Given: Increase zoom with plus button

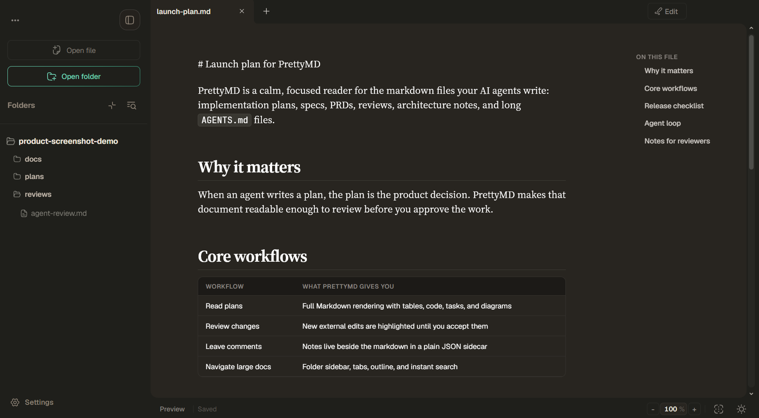Looking at the screenshot, I should click(694, 409).
